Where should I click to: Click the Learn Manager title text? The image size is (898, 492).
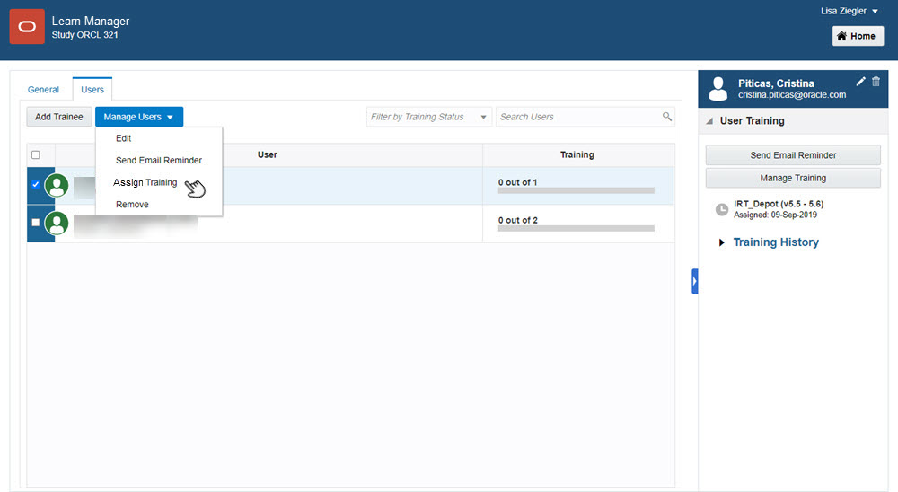coord(91,22)
